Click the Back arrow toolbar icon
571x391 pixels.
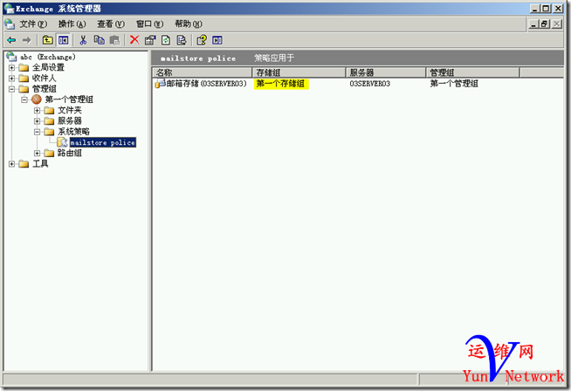(11, 40)
